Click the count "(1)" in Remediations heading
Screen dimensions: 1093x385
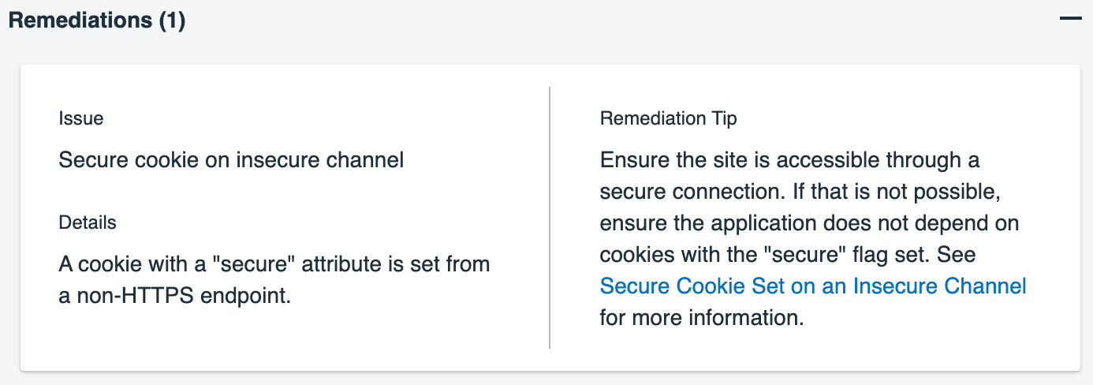172,21
